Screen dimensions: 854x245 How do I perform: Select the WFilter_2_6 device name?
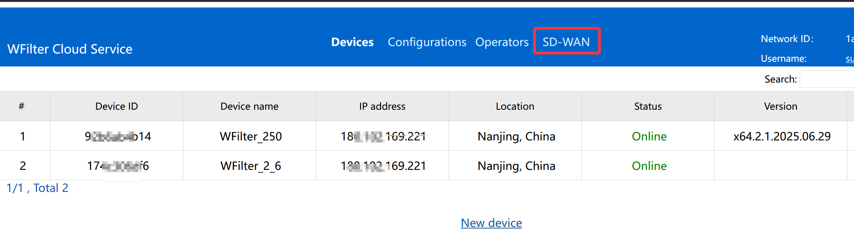[x=251, y=166]
